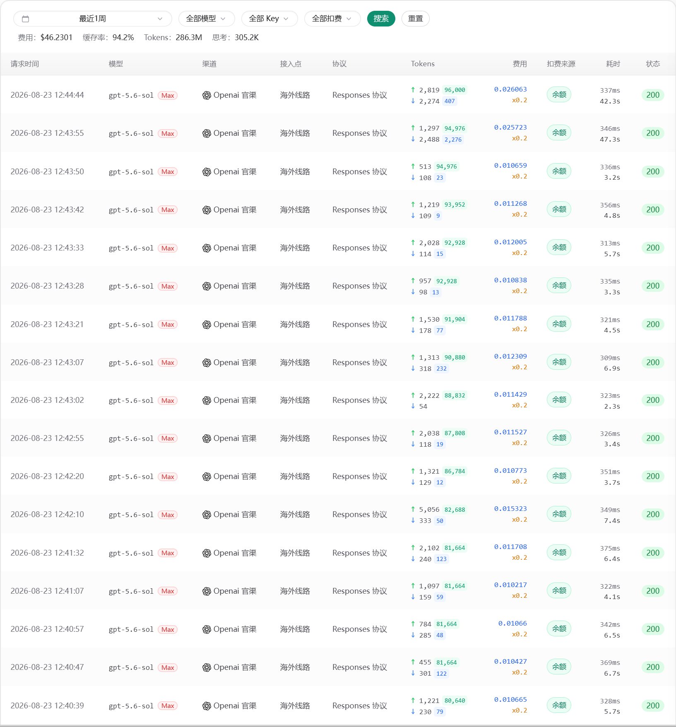Select the 费用 column header
Screen dimensions: 676x727
tap(520, 64)
